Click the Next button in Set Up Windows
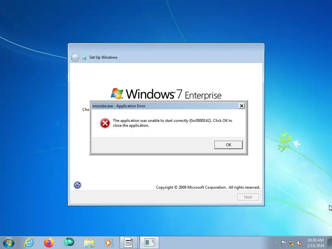332x249 pixels. tap(248, 197)
